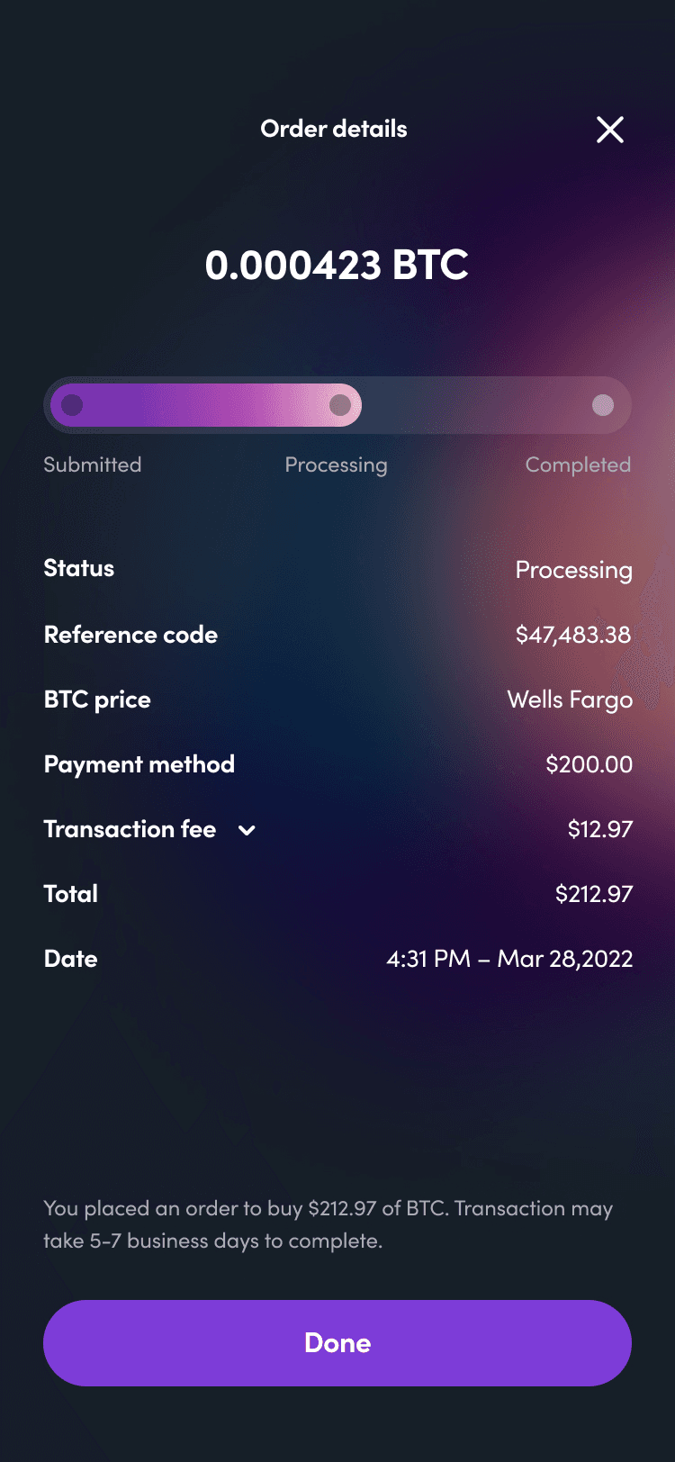
Task: Click the $12.97 fee amount
Action: pyautogui.click(x=599, y=829)
